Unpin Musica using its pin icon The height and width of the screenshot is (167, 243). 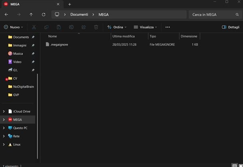[33, 54]
